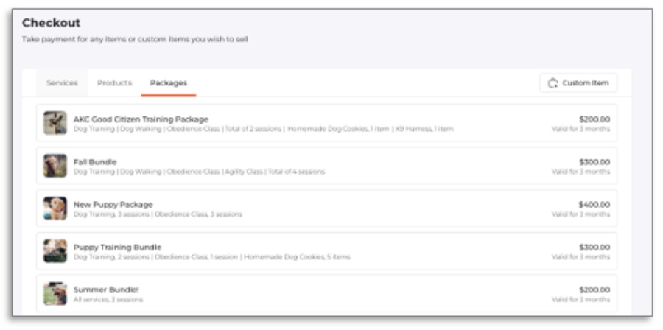Screen dimensions: 663x330
Task: Switch to the Services tab
Action: point(62,83)
